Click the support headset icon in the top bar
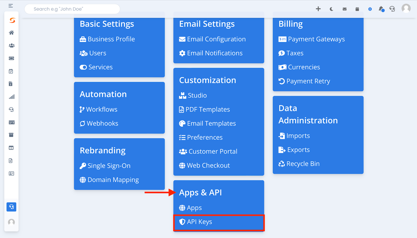This screenshot has height=238, width=417. (392, 9)
